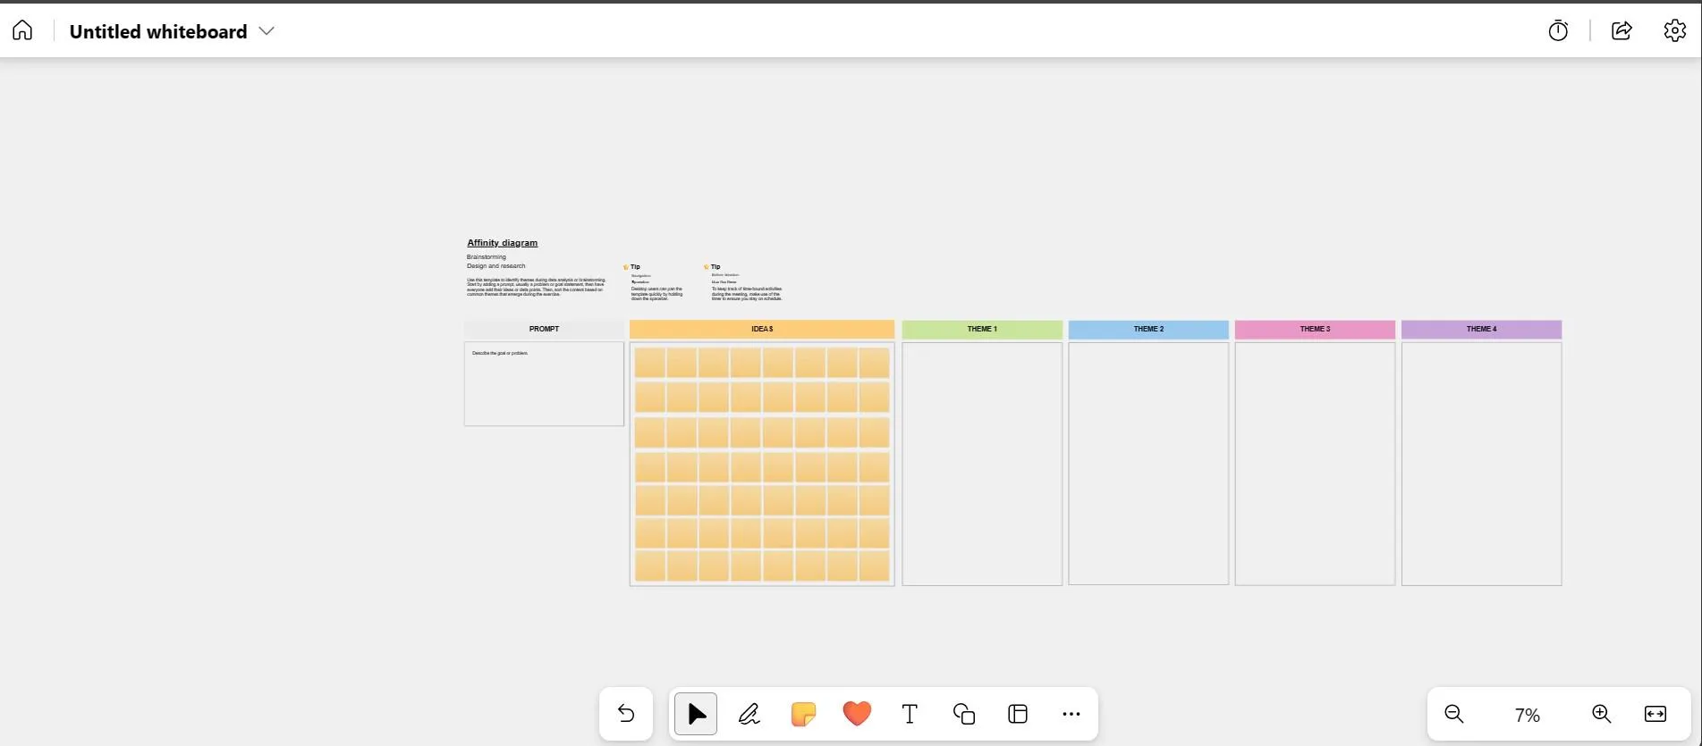Select the PROMPT column header
The width and height of the screenshot is (1702, 746).
click(544, 329)
